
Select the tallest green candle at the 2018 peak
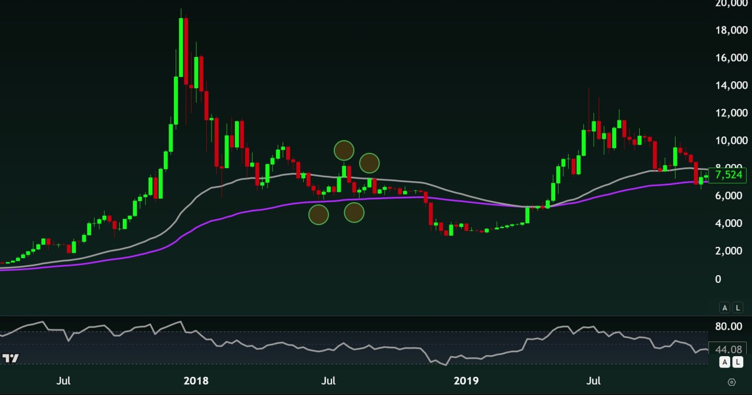click(x=180, y=47)
